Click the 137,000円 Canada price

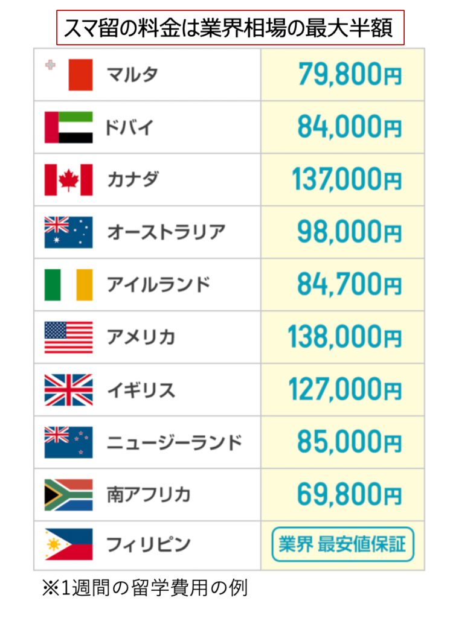tap(346, 180)
